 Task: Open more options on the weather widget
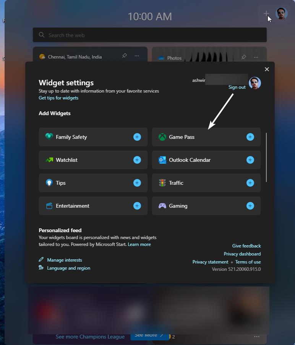(x=137, y=56)
